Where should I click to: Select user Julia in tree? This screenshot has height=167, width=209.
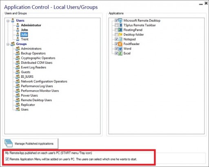coord(24,34)
